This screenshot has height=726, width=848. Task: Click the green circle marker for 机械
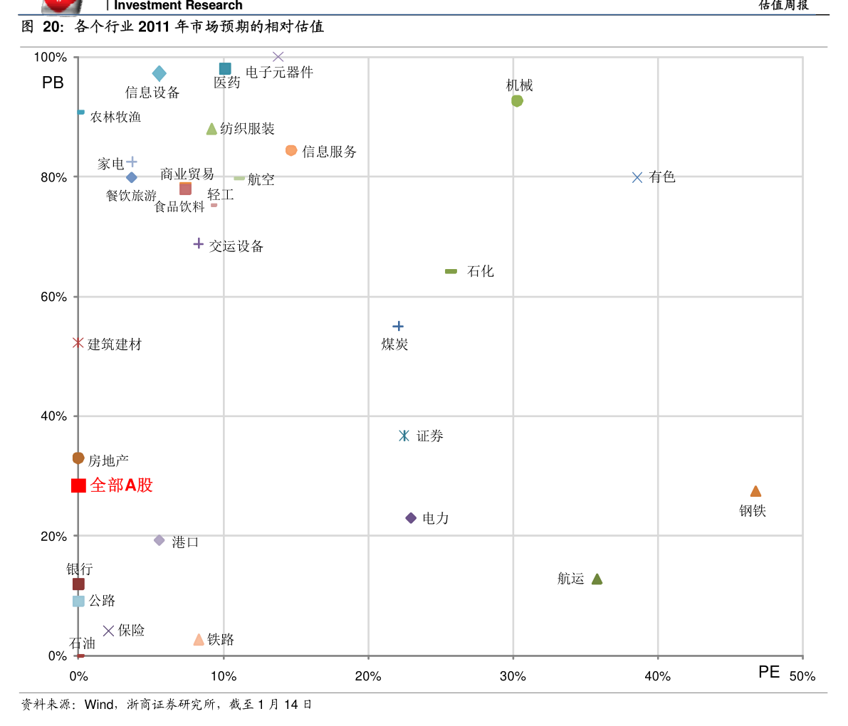click(x=517, y=101)
